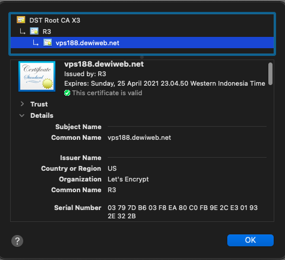
Task: Confirm with the OK button
Action: (x=250, y=240)
